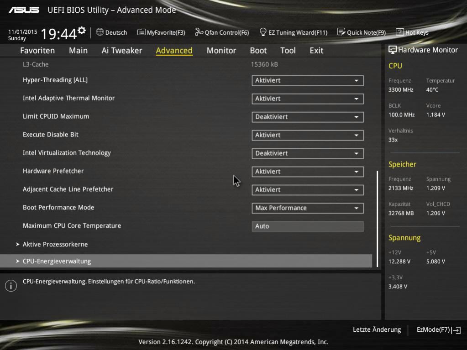Click CPU frequency value 3300 MHz
467x350 pixels.
point(401,89)
